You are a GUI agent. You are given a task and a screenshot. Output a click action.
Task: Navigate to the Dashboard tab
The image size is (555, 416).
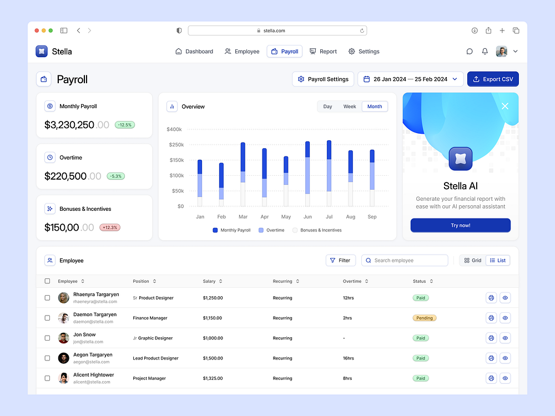pos(194,51)
